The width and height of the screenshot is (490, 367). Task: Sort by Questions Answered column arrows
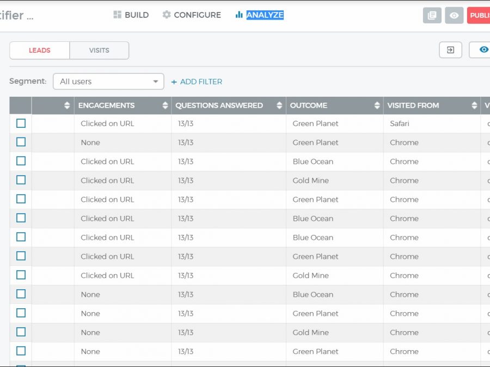pos(279,105)
